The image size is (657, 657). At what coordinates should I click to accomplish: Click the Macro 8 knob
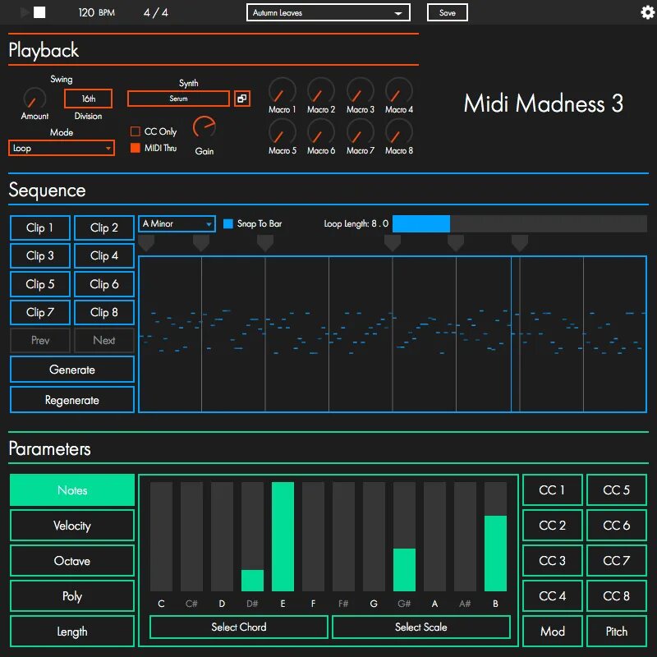[x=399, y=131]
